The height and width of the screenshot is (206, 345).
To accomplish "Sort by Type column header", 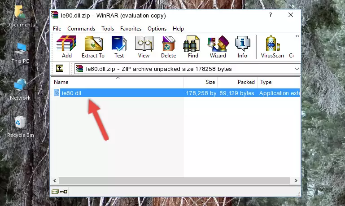I will click(279, 82).
